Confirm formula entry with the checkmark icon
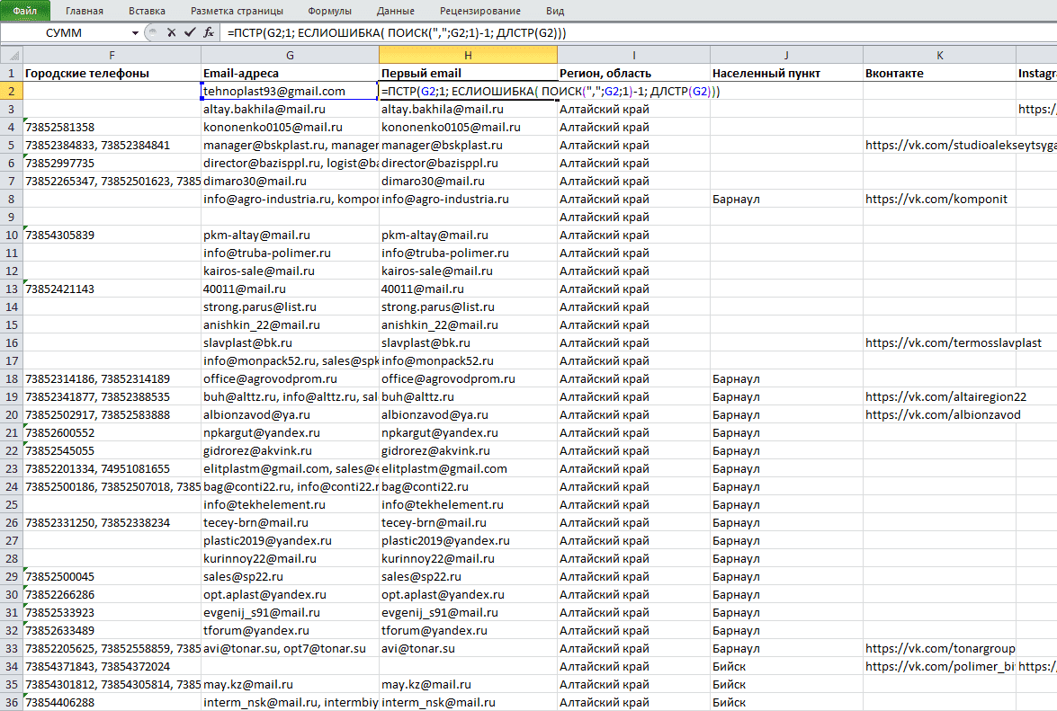This screenshot has height=711, width=1057. pyautogui.click(x=190, y=32)
